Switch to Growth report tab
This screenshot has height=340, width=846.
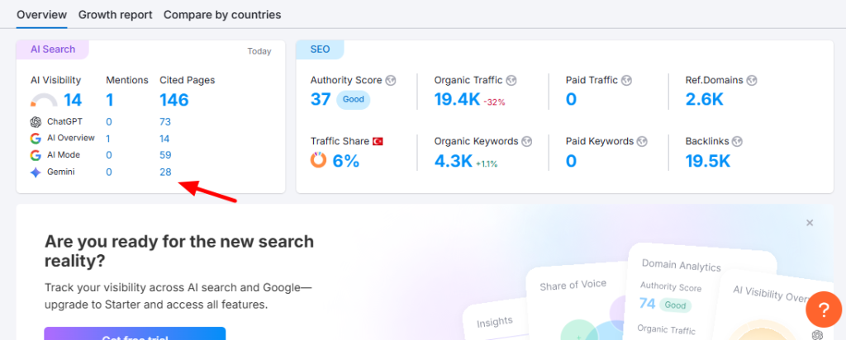[x=116, y=15]
